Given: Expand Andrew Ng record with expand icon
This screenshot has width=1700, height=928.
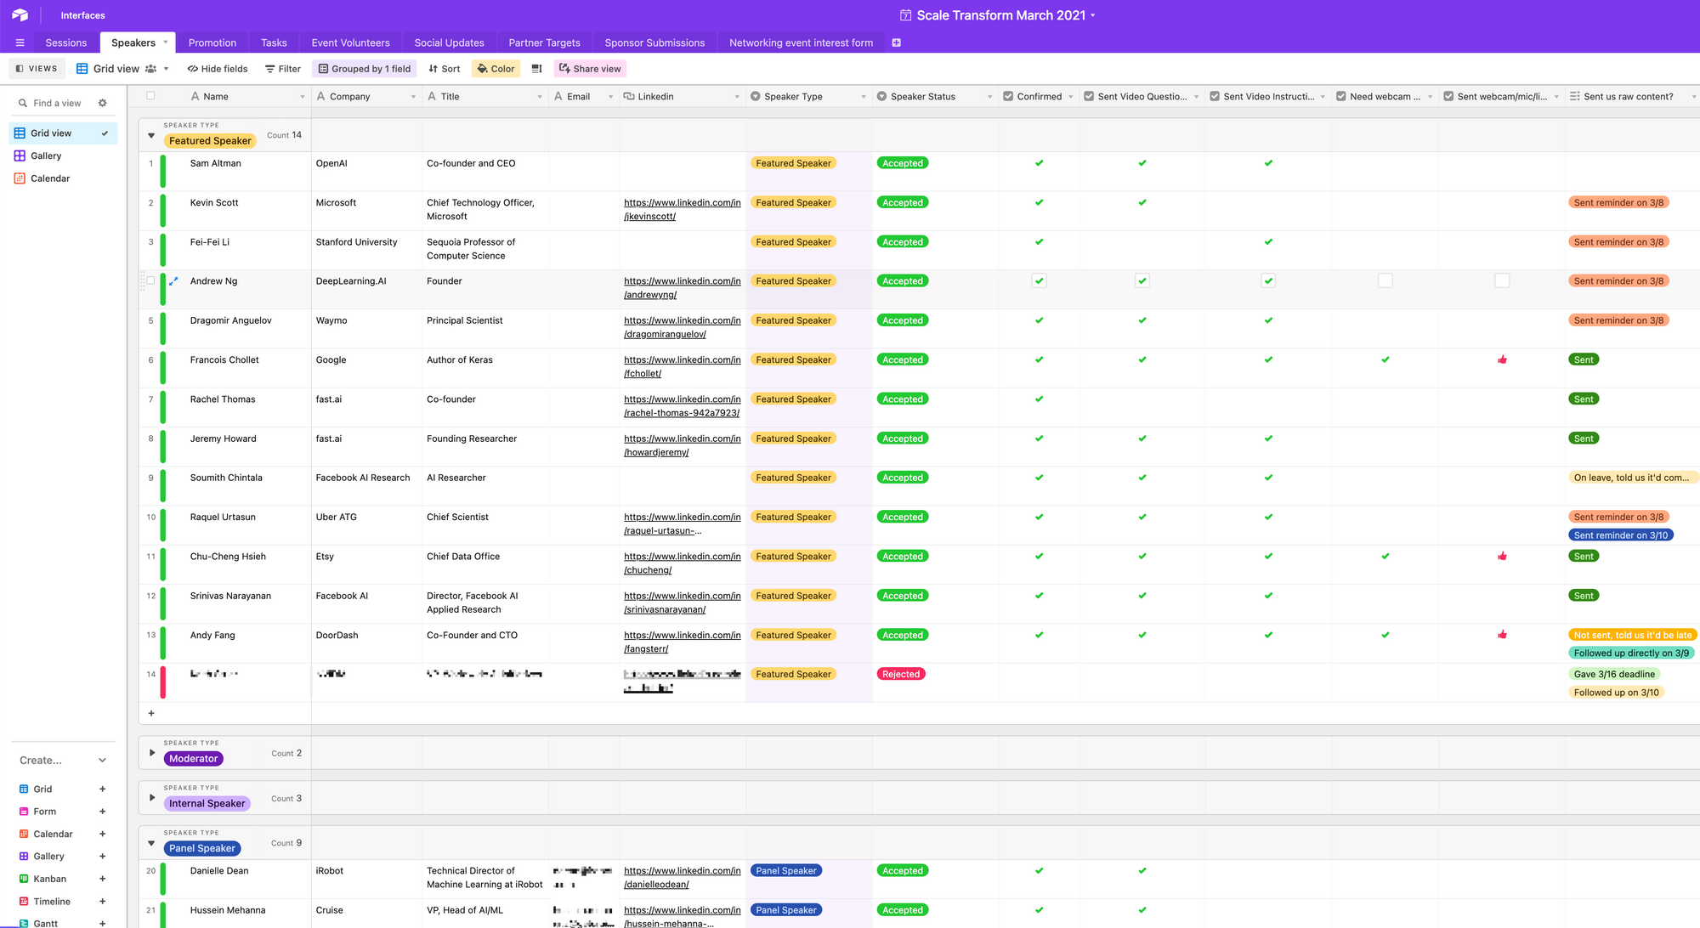Looking at the screenshot, I should pos(173,281).
